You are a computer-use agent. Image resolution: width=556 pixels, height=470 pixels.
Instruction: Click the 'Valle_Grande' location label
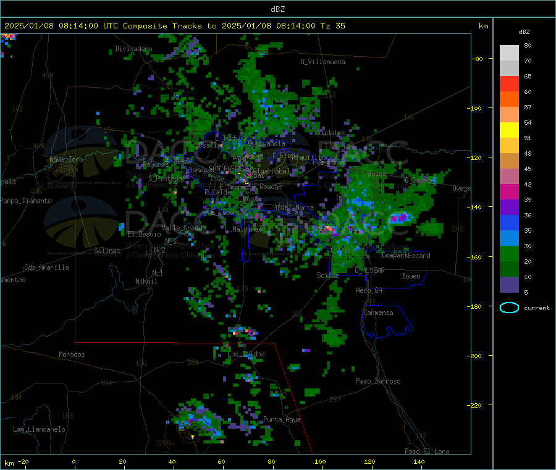point(183,228)
